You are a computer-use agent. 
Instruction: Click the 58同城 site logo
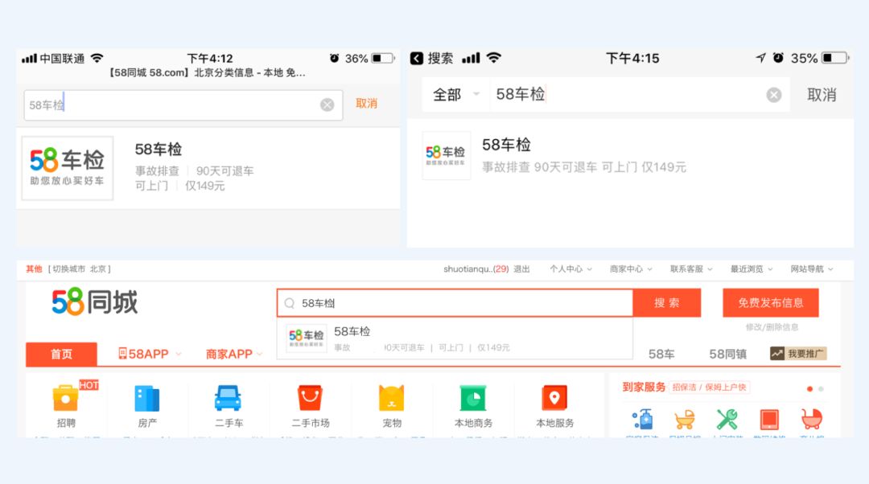pyautogui.click(x=95, y=302)
